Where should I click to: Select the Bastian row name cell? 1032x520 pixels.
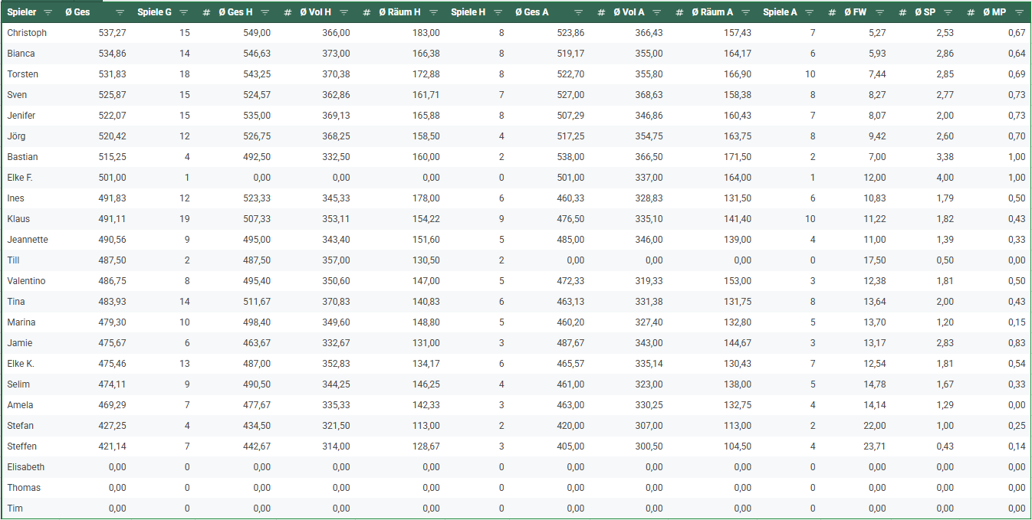click(x=22, y=157)
